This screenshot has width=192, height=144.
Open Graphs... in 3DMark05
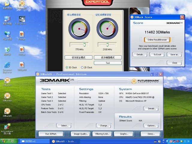tap(124, 134)
